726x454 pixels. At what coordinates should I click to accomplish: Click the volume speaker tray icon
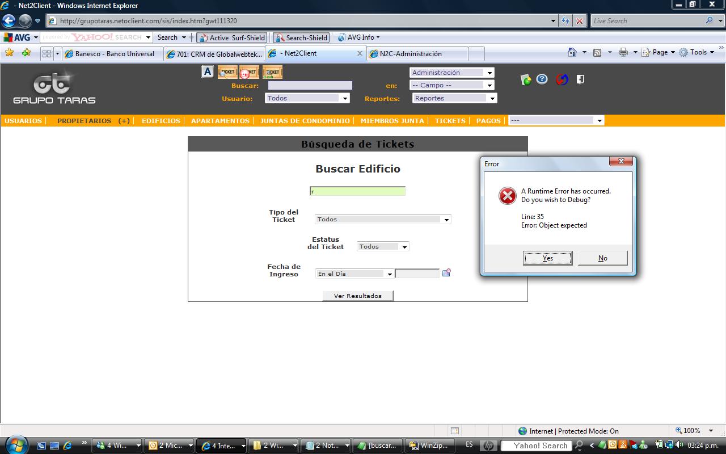click(679, 445)
